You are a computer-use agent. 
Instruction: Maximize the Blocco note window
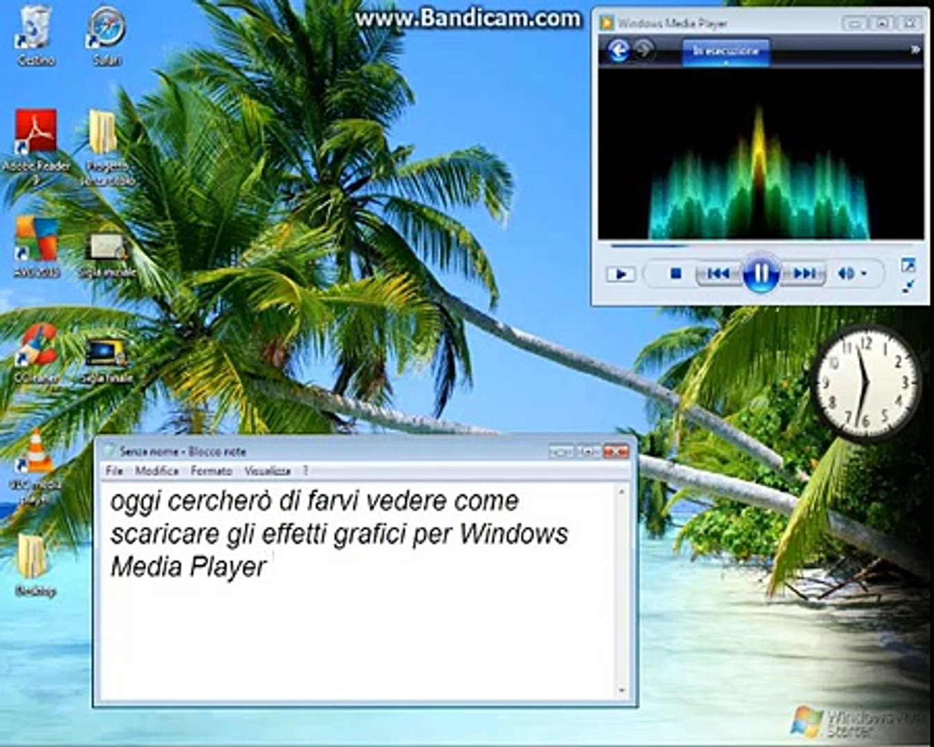(x=588, y=452)
